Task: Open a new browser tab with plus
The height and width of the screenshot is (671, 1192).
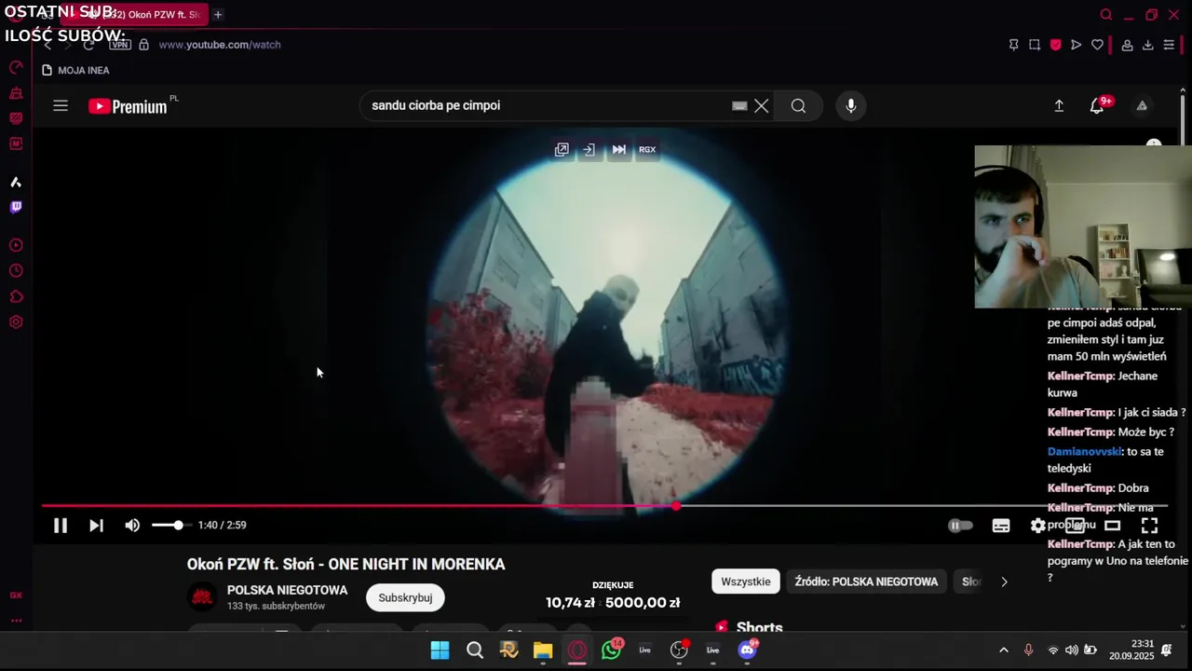Action: [x=218, y=15]
